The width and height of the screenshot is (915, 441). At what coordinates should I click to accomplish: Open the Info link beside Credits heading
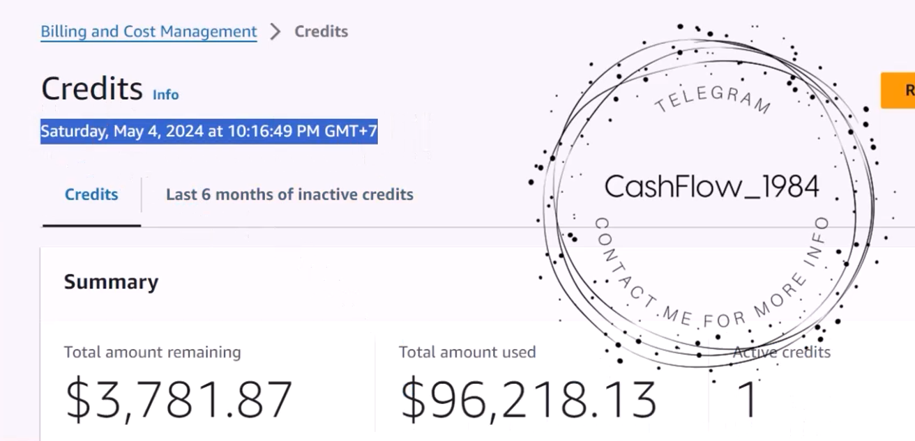[166, 94]
